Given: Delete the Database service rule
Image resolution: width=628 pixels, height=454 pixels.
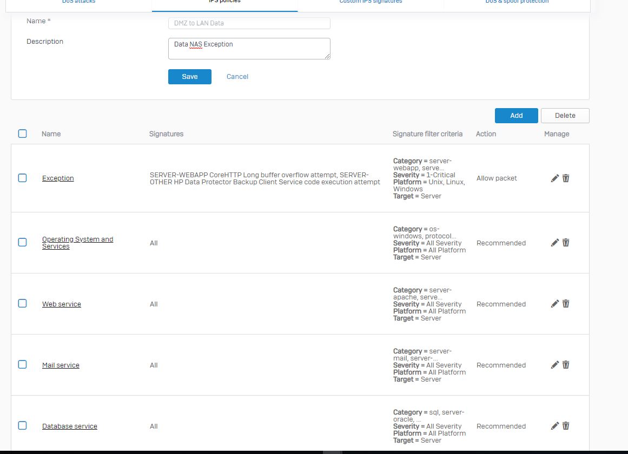Looking at the screenshot, I should coord(566,426).
